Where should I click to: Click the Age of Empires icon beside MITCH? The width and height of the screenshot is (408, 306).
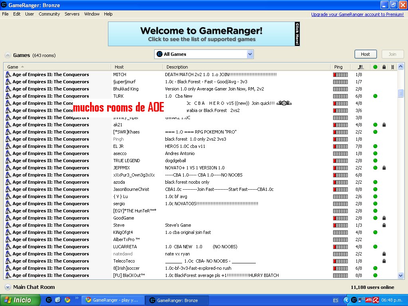click(x=8, y=74)
